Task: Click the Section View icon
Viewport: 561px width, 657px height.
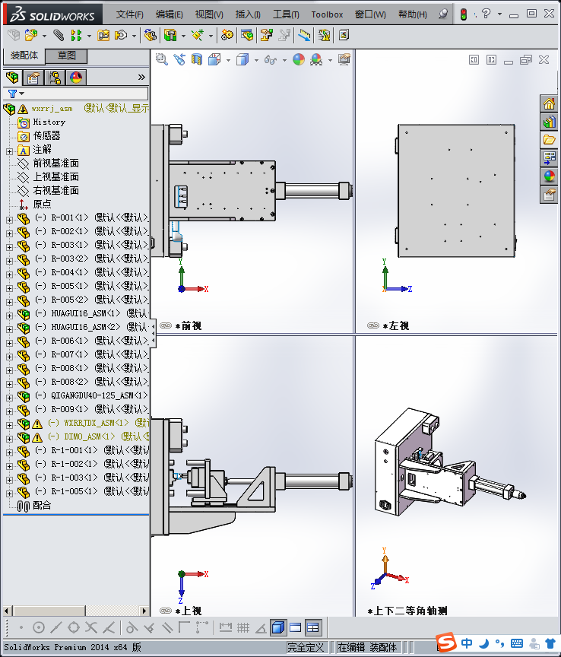Action: point(196,59)
